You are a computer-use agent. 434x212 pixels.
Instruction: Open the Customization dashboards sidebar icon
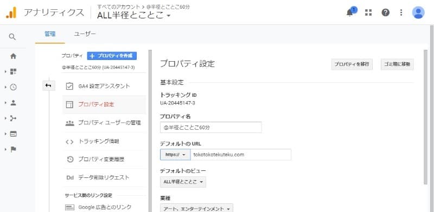pos(13,72)
